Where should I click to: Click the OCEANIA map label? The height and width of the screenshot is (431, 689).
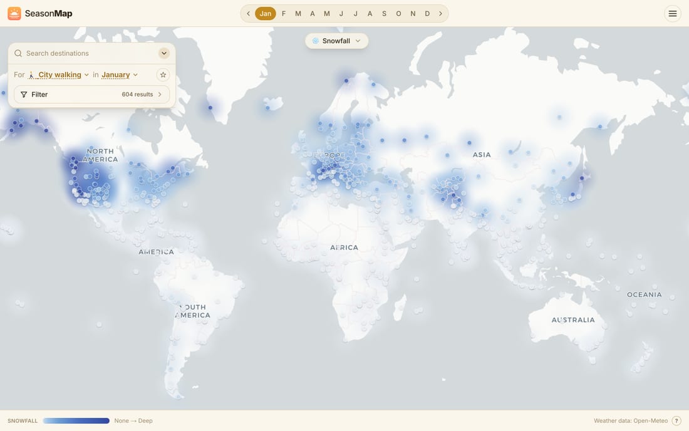tap(644, 294)
